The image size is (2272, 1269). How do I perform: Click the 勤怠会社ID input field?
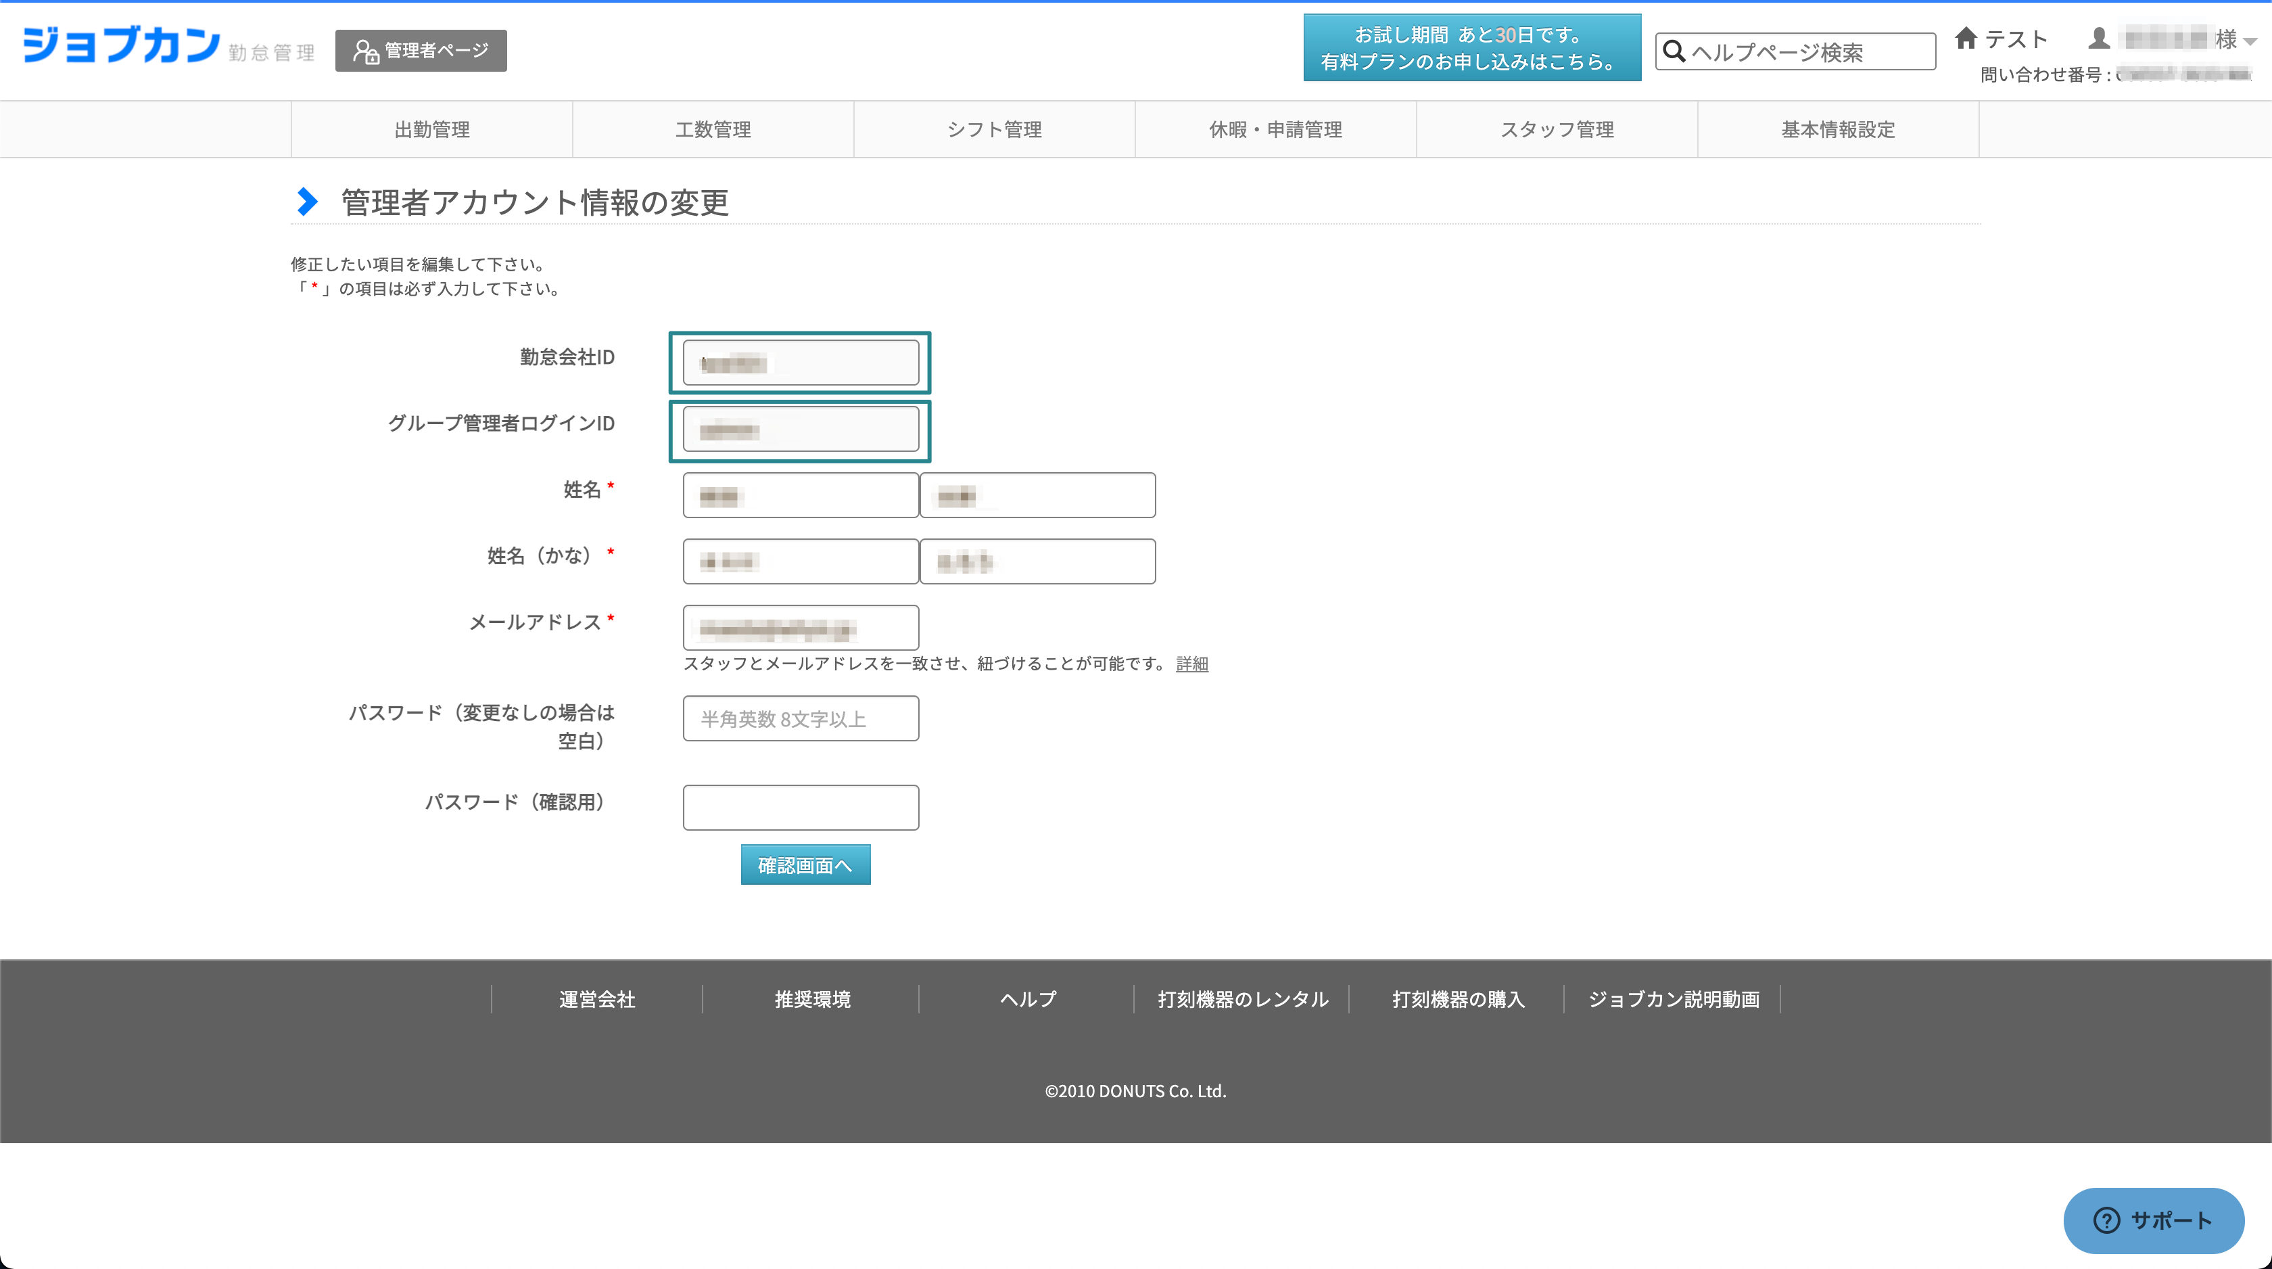pyautogui.click(x=801, y=363)
